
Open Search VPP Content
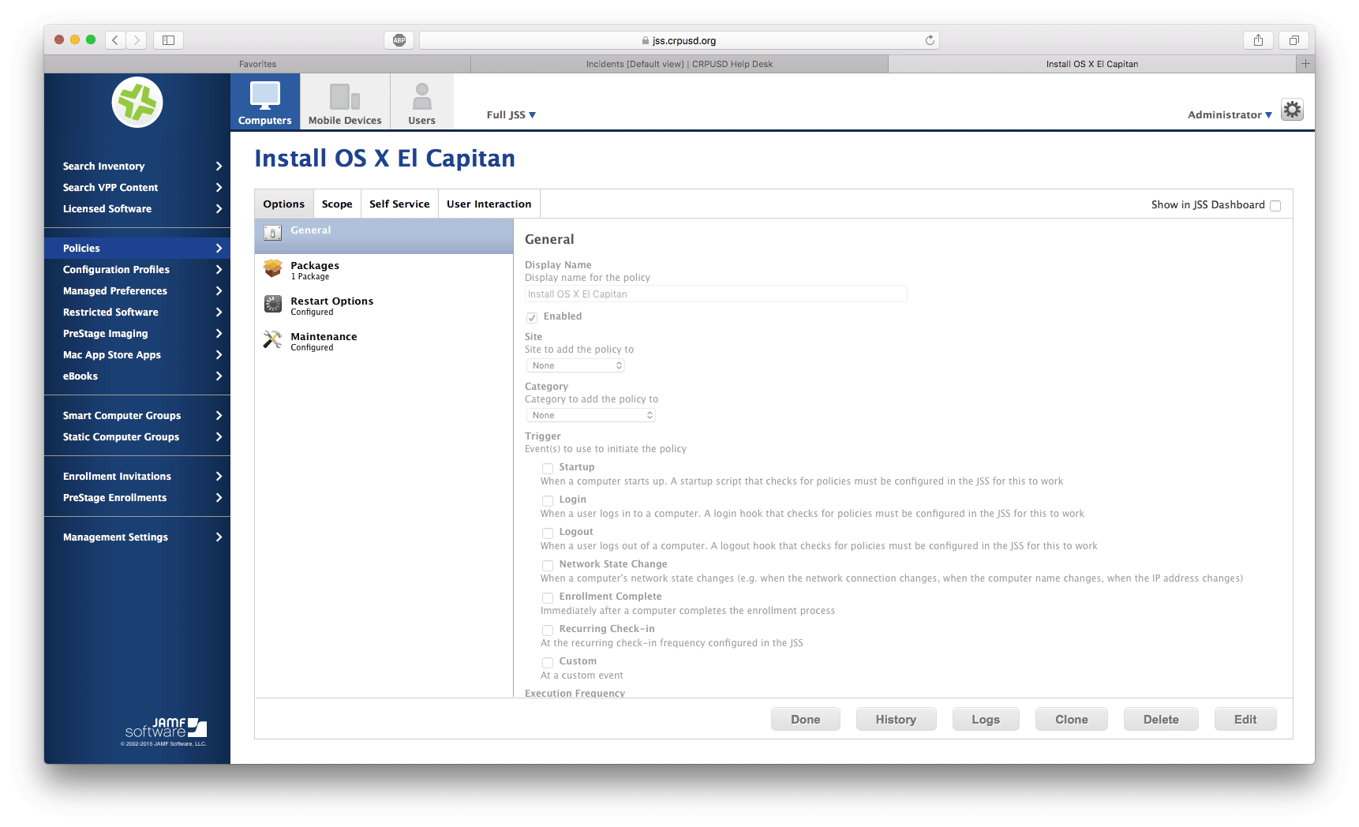(137, 187)
